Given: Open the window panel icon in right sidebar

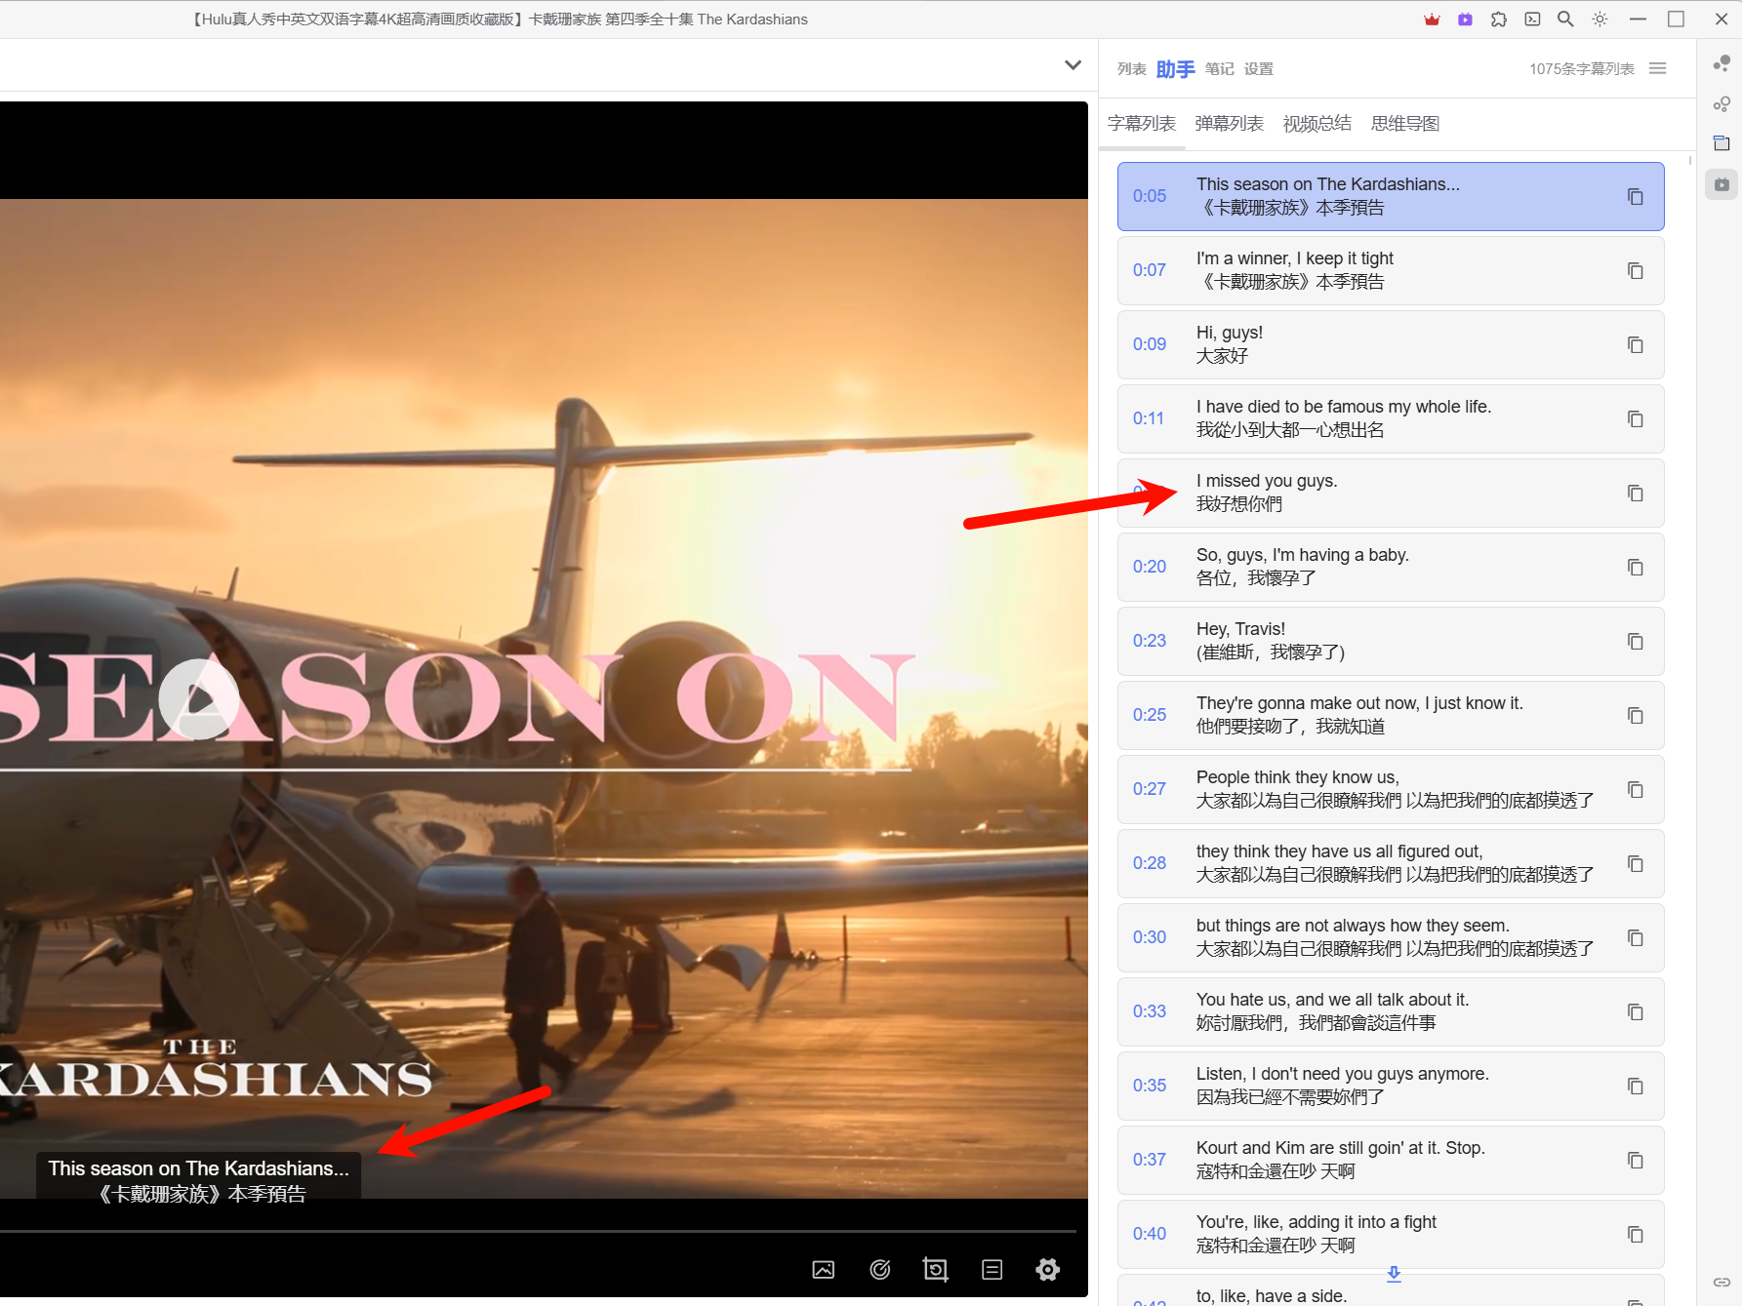Looking at the screenshot, I should (x=1722, y=143).
